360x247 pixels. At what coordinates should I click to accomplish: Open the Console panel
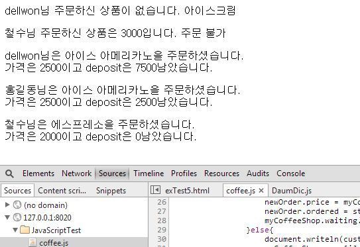290,173
